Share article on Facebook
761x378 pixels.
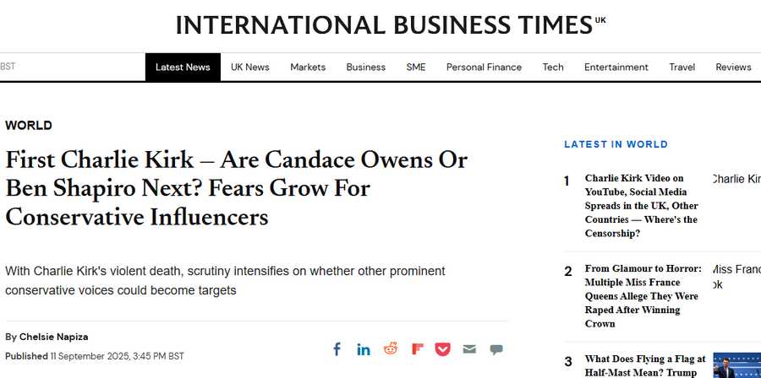coord(337,349)
